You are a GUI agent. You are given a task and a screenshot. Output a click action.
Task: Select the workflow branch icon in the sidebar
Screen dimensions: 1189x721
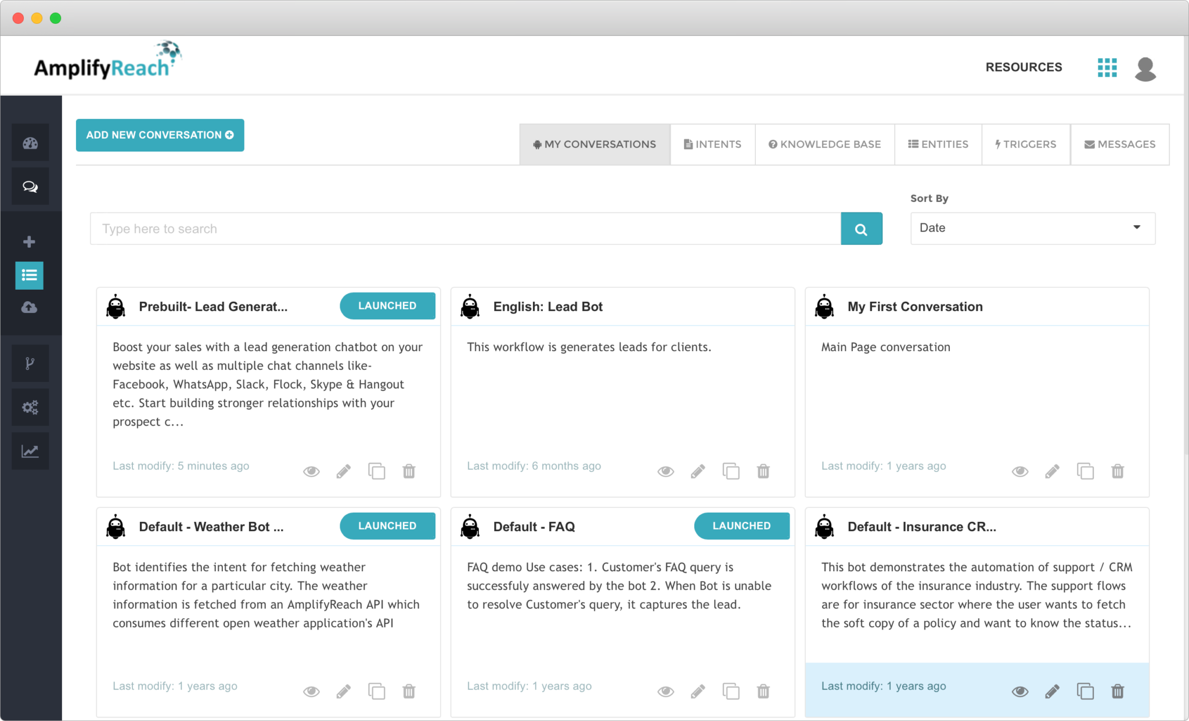point(30,363)
